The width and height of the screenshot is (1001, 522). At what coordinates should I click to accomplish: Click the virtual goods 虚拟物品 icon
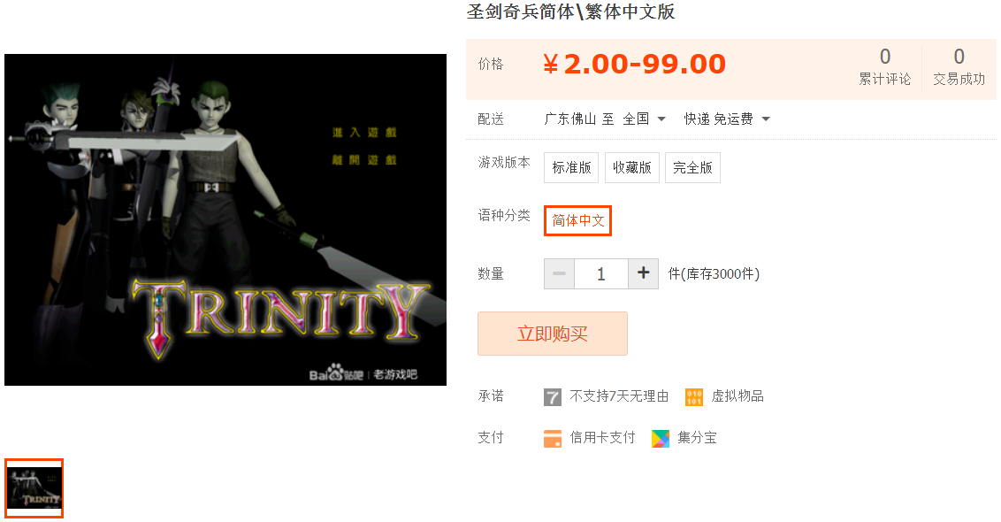(x=694, y=396)
